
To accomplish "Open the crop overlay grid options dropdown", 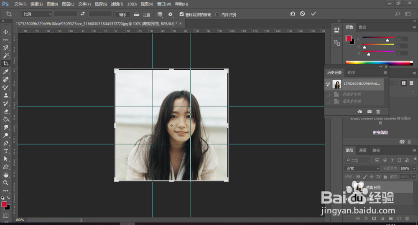I will tap(160, 14).
